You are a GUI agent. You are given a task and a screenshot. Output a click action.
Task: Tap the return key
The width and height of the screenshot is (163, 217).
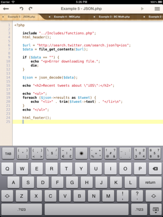(150, 182)
